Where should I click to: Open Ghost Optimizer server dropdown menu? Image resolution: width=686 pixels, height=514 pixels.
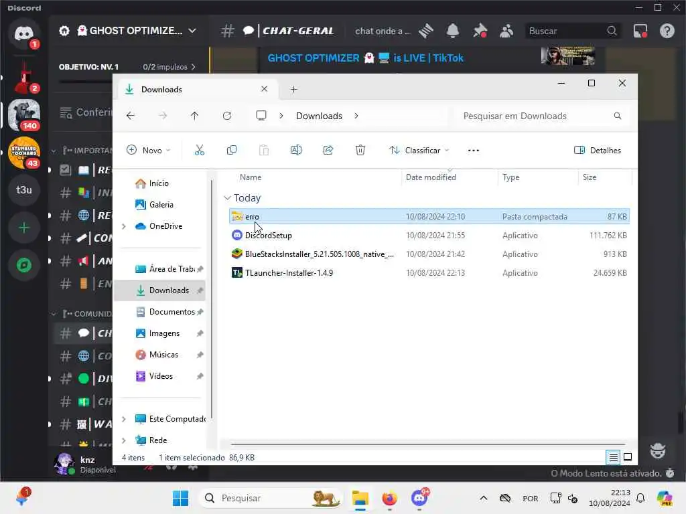point(192,31)
